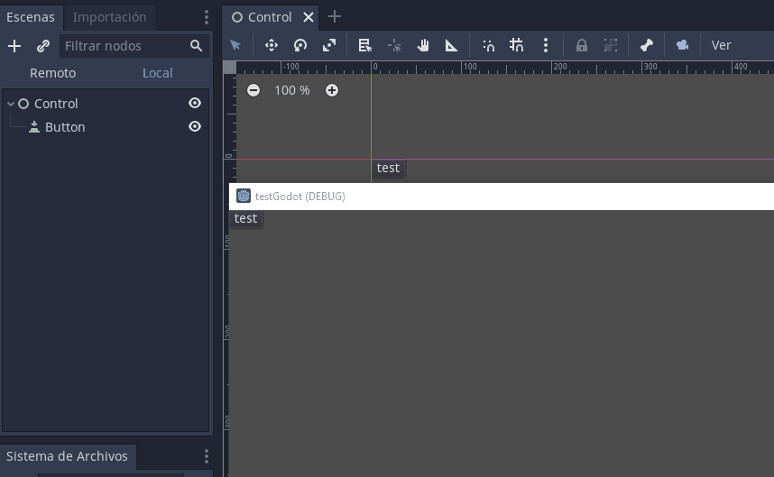Add a new scene tab
774x477 pixels.
334,17
